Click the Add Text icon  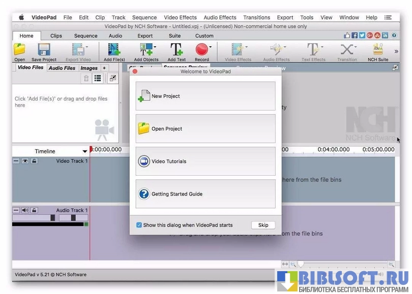pyautogui.click(x=176, y=50)
